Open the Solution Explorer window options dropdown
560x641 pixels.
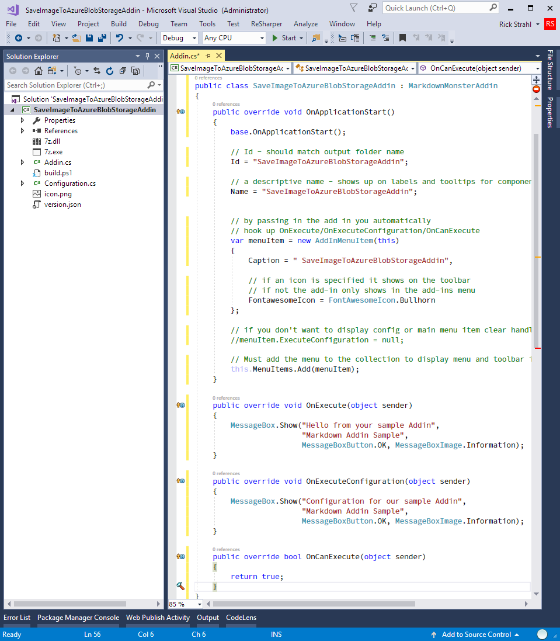(138, 57)
